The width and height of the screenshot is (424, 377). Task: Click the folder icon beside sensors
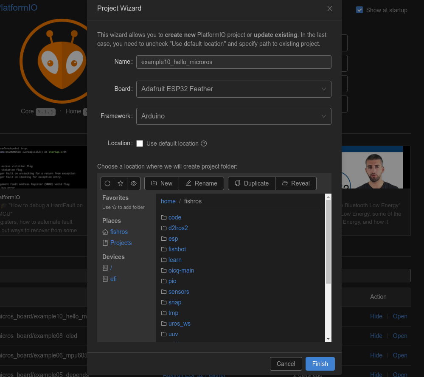(164, 292)
